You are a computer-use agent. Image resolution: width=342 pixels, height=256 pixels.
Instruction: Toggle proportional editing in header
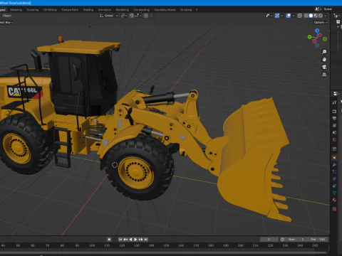(146, 16)
